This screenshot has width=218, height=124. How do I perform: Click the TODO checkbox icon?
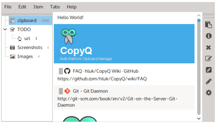coord(12,29)
